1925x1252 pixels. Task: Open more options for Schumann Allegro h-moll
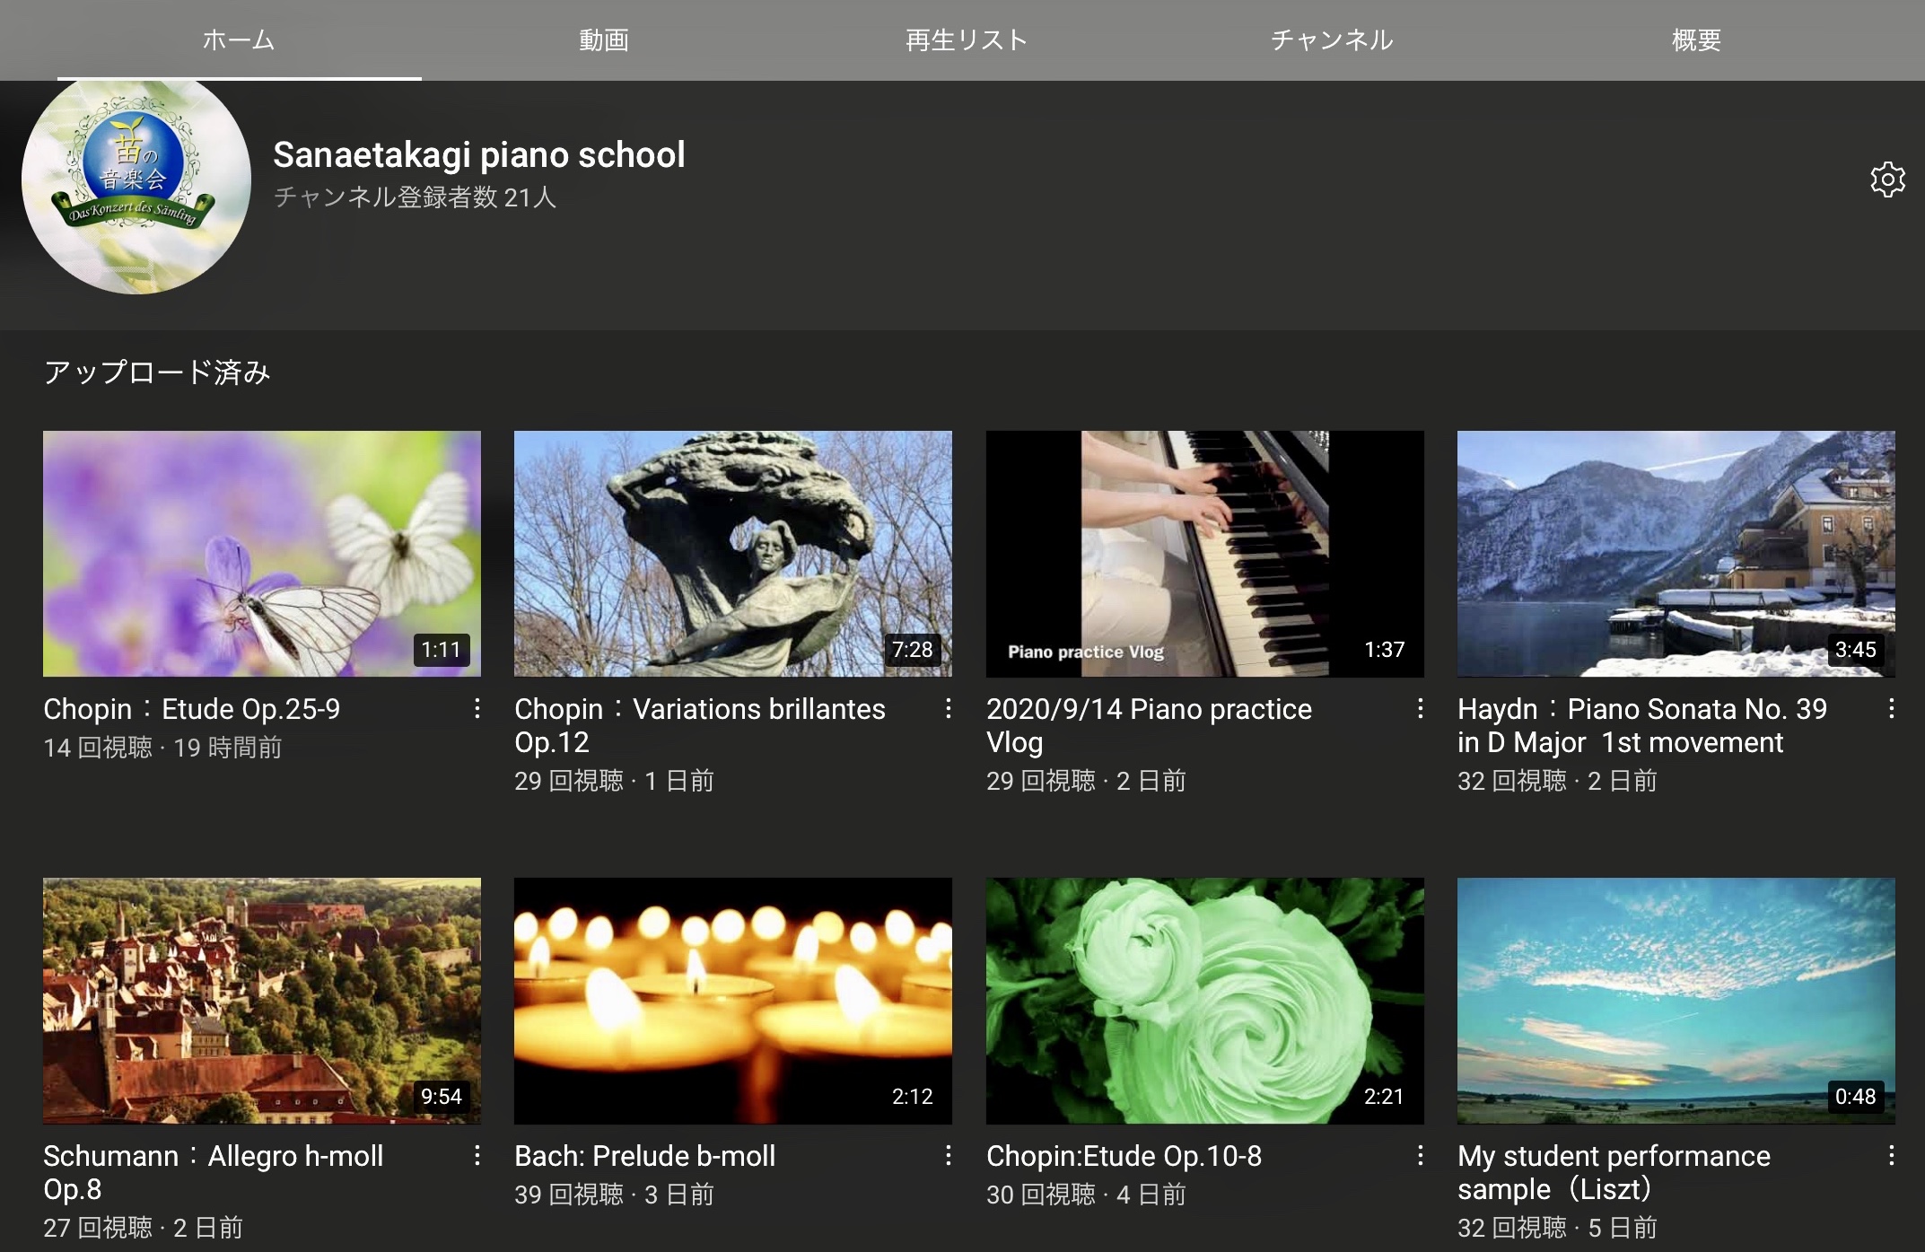click(x=477, y=1156)
